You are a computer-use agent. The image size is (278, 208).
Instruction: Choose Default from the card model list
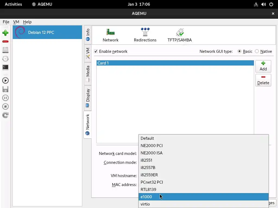coord(204,138)
